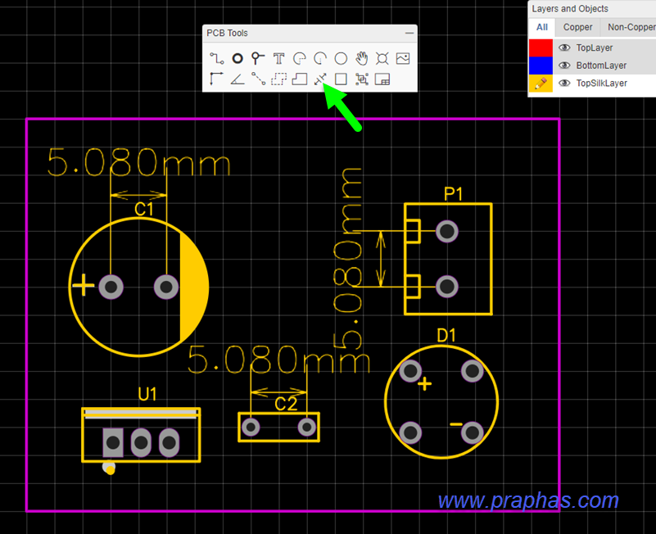656x534 pixels.
Task: Select the Via tool
Action: pyautogui.click(x=258, y=58)
